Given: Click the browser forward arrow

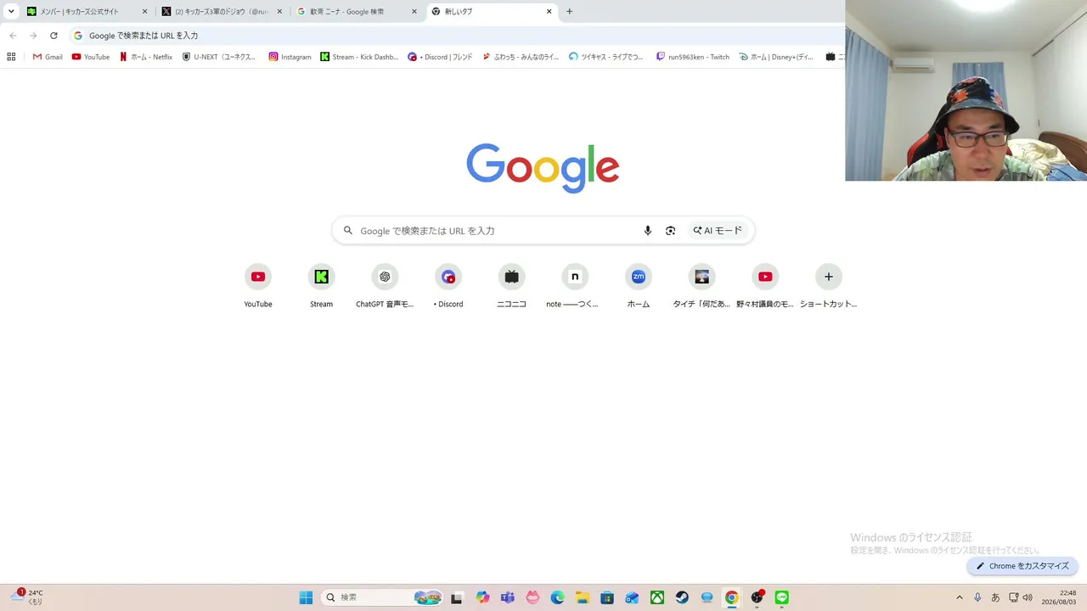Looking at the screenshot, I should click(33, 36).
